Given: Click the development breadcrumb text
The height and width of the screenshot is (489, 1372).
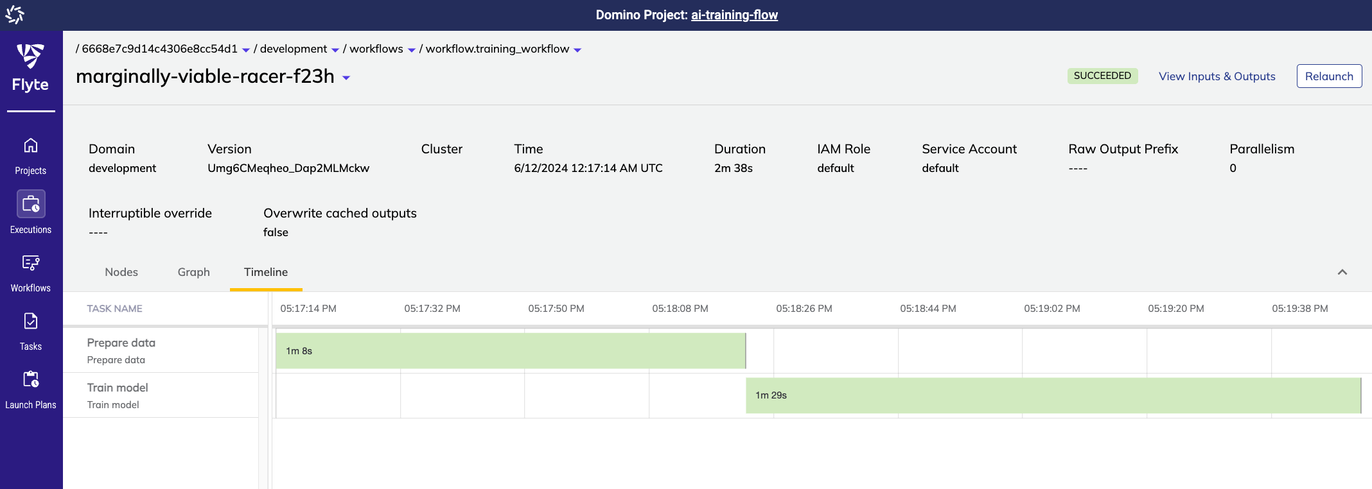Looking at the screenshot, I should (x=294, y=49).
